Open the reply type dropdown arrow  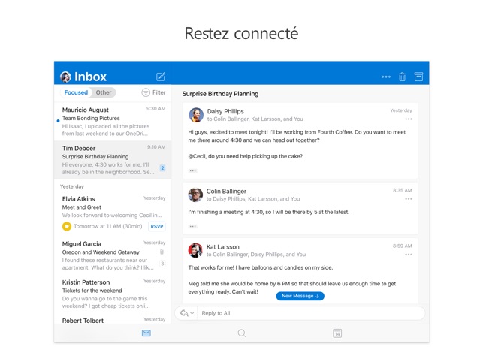pyautogui.click(x=192, y=313)
